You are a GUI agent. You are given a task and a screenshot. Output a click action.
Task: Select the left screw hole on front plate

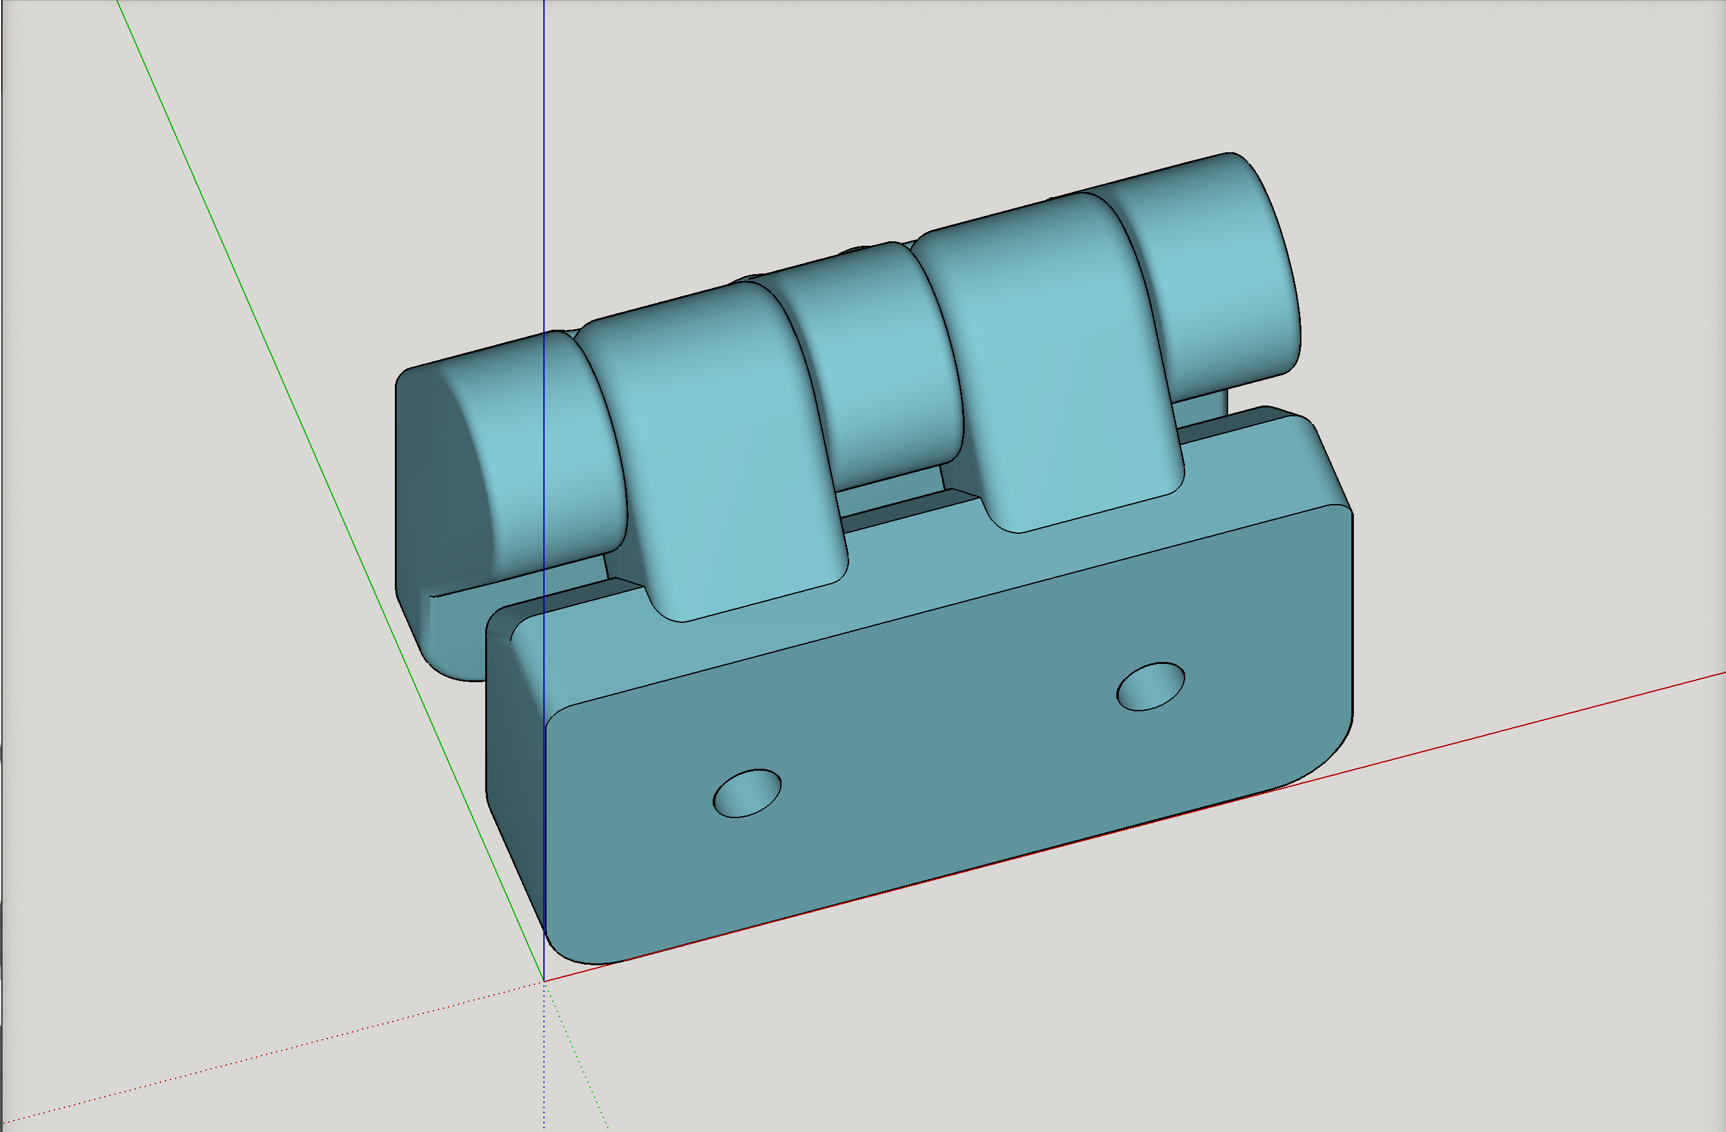click(x=747, y=793)
